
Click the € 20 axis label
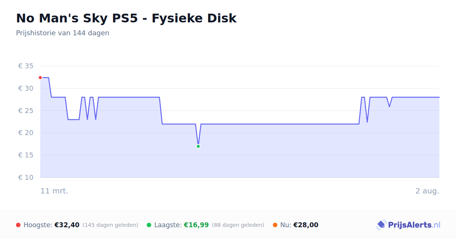coord(26,133)
